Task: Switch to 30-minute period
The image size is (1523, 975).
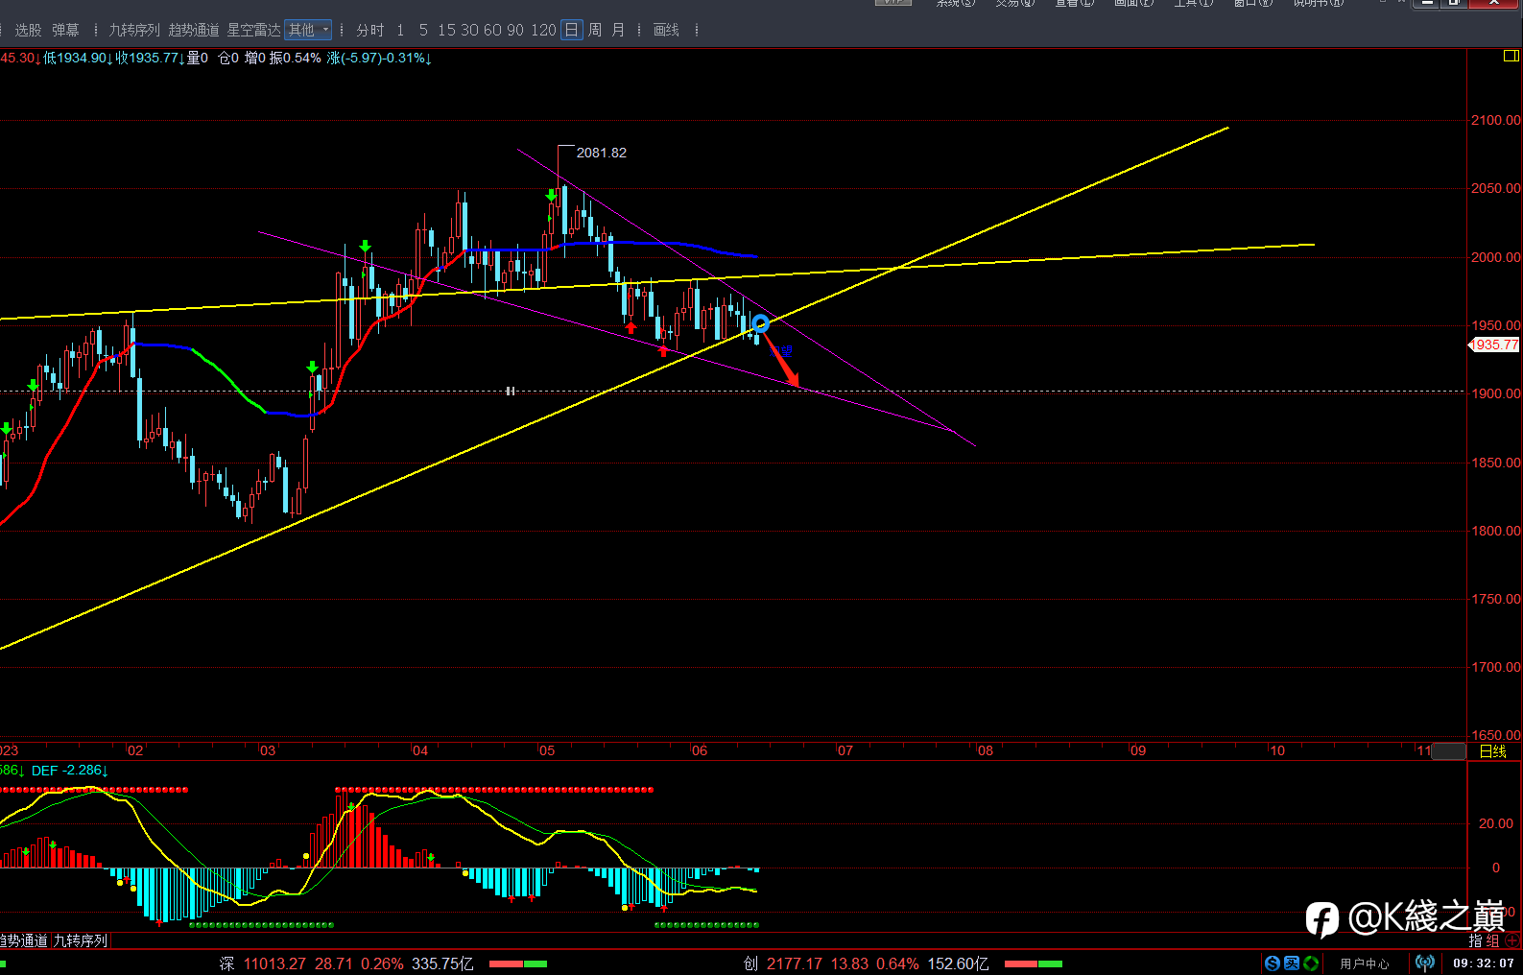Action: pyautogui.click(x=469, y=30)
